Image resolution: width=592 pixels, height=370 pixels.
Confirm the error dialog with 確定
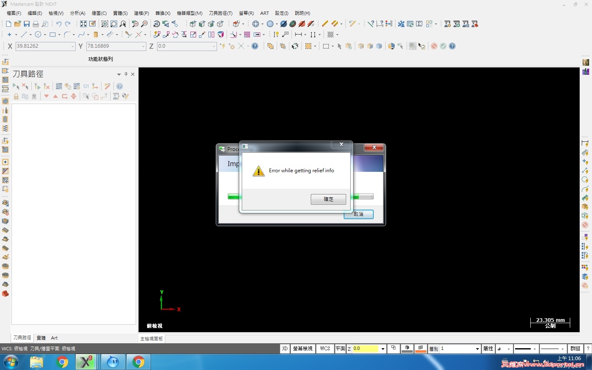click(x=328, y=199)
